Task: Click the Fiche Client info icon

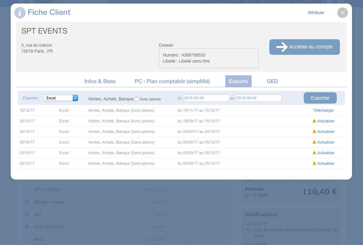Action: 20,13
